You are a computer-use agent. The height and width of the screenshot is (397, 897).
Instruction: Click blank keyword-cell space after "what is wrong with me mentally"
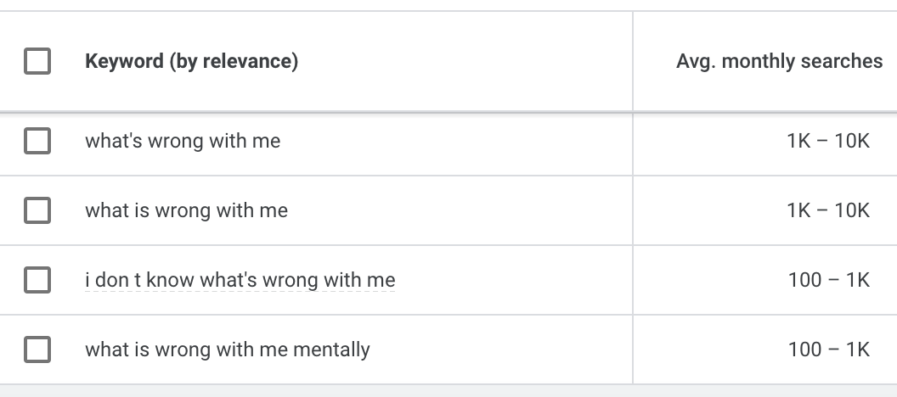pos(501,349)
